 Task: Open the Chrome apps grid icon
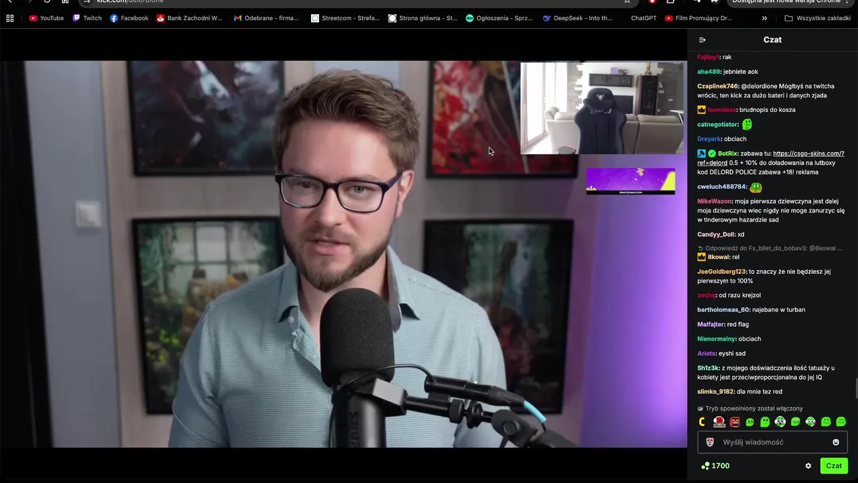[9, 18]
